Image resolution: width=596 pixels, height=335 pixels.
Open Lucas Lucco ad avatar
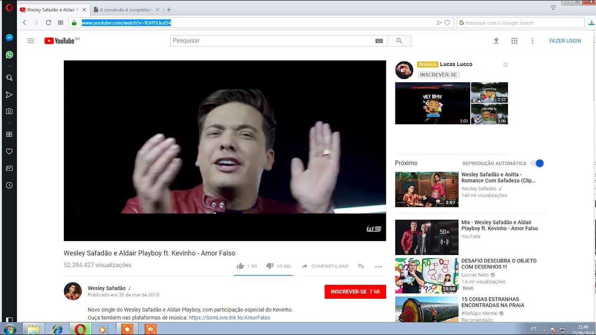click(x=404, y=70)
